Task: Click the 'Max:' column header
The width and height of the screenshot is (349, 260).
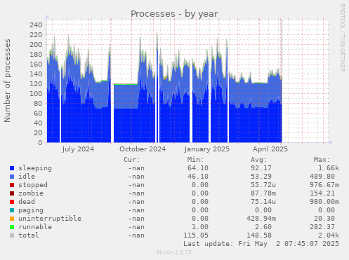Action: point(322,160)
